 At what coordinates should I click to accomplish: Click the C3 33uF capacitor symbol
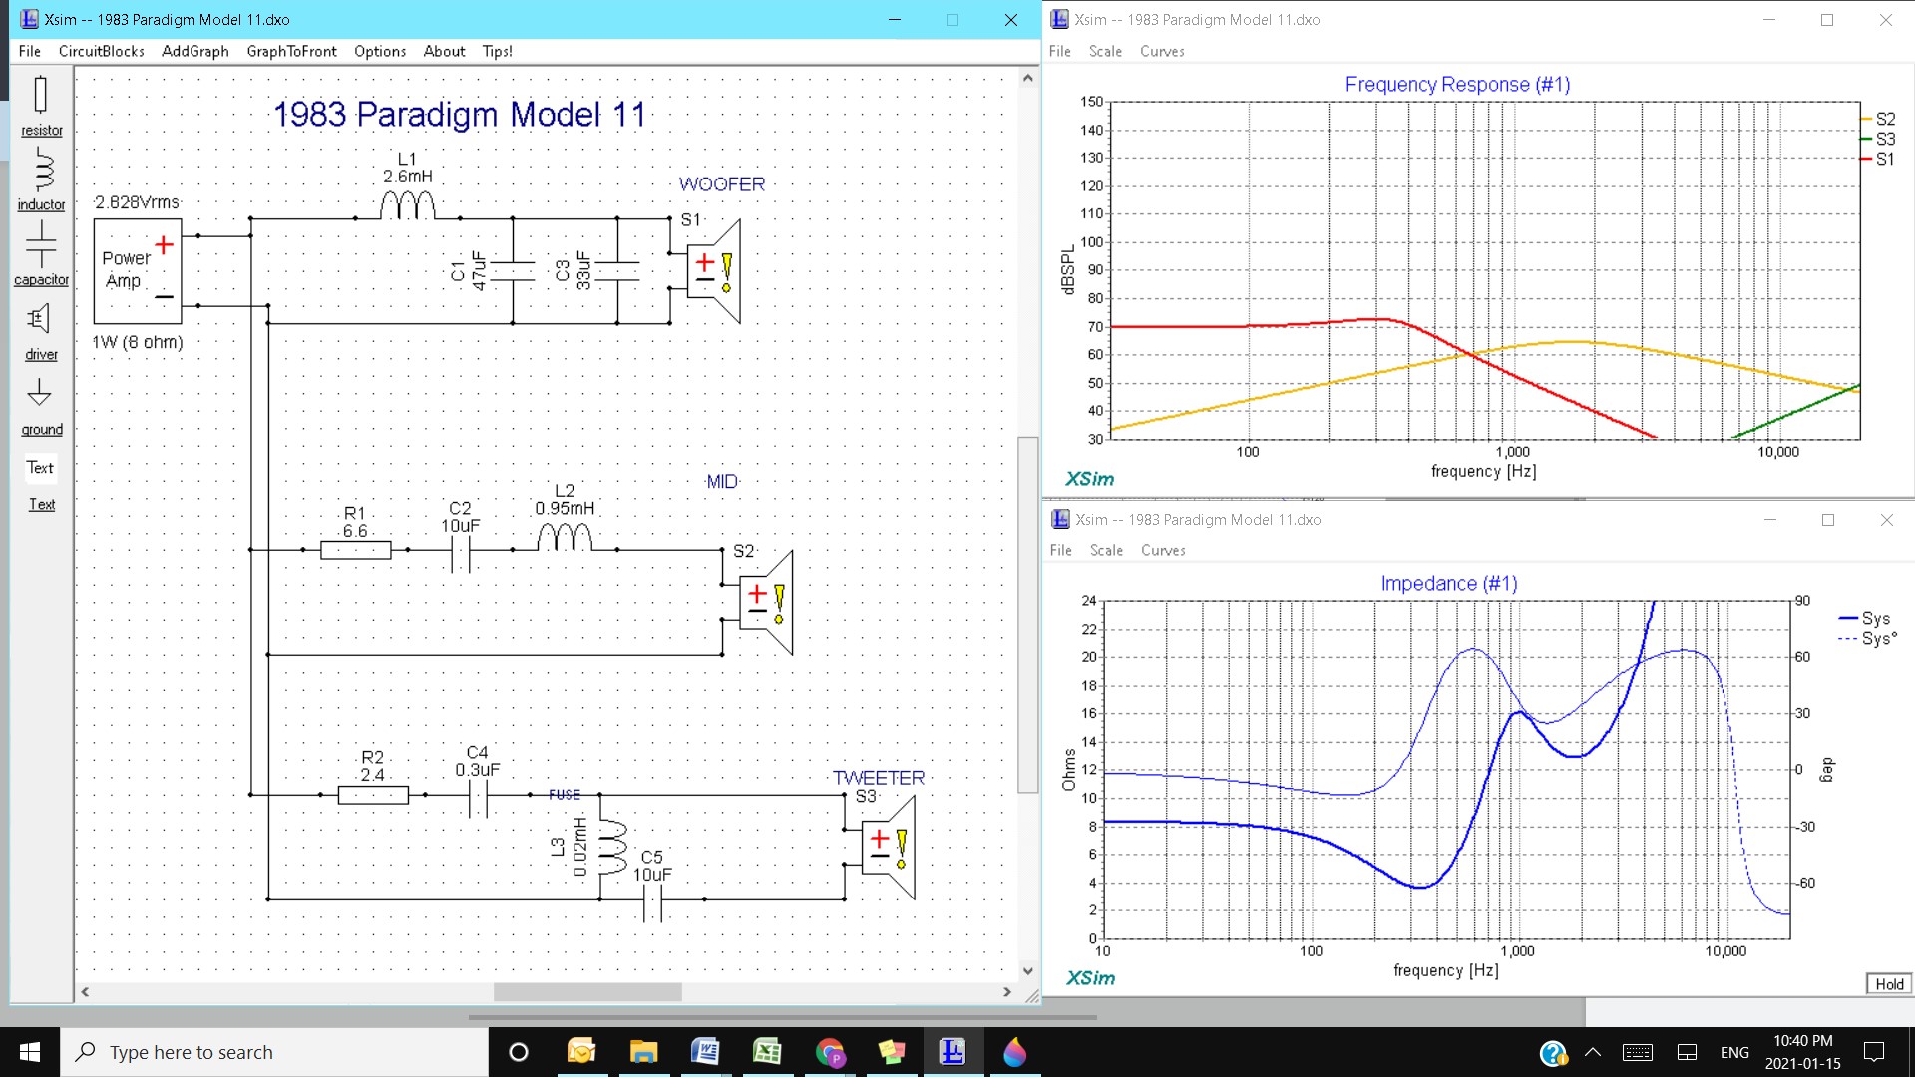pos(617,271)
